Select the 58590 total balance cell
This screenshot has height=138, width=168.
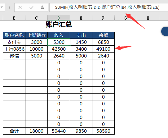(x=104, y=131)
